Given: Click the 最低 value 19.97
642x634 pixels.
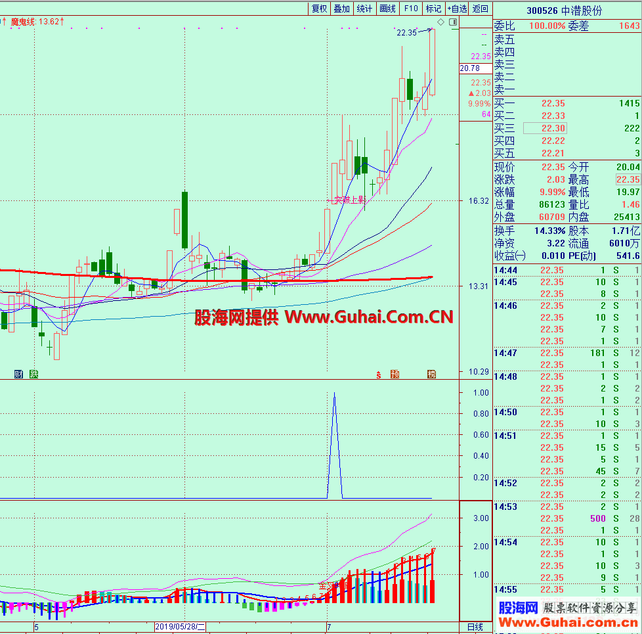Looking at the screenshot, I should point(628,192).
